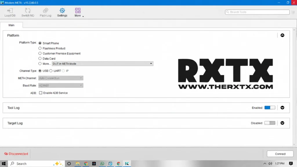The width and height of the screenshot is (297, 167).
Task: Launch Chrome from the taskbar
Action: [86, 164]
